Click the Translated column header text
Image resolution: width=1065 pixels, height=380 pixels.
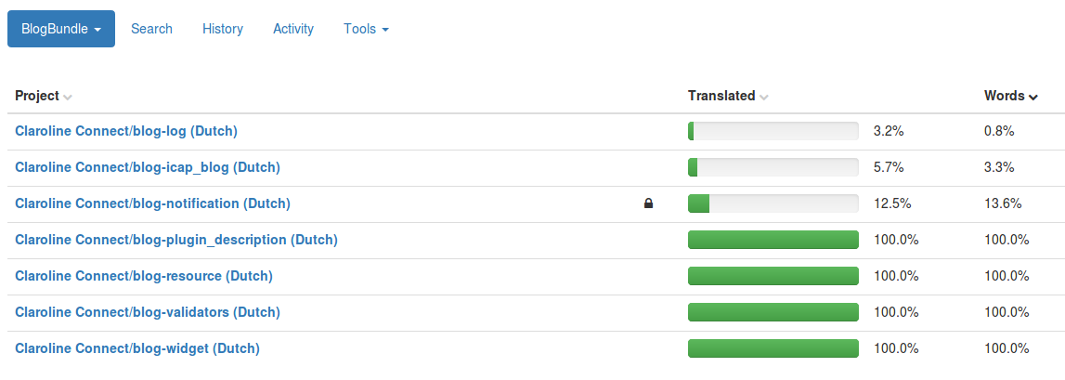(x=721, y=96)
